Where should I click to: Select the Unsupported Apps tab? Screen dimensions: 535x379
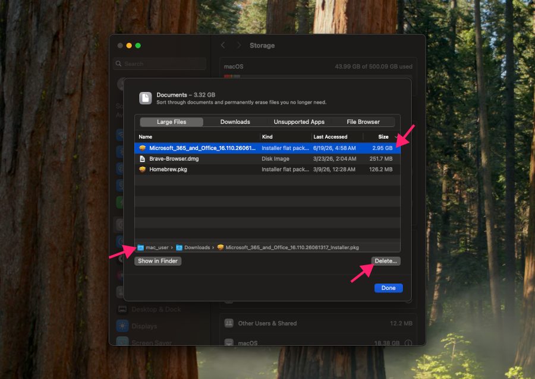tap(299, 122)
